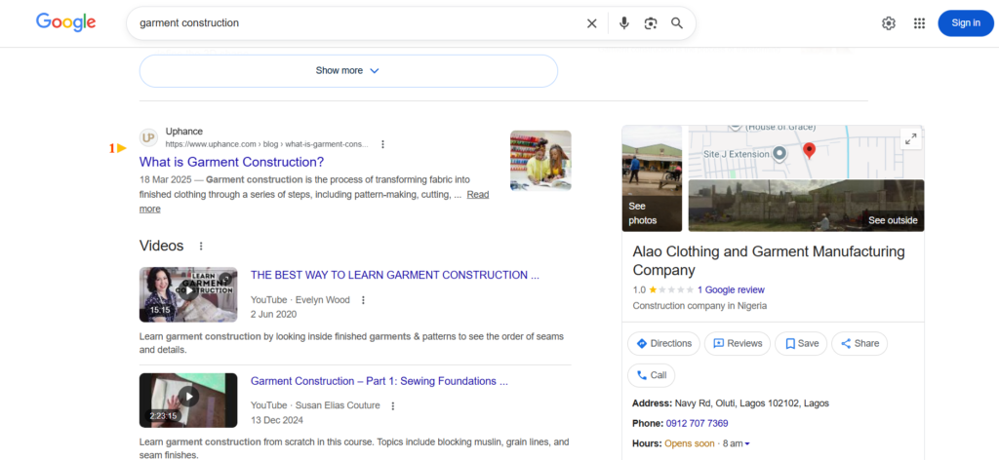The height and width of the screenshot is (460, 999).
Task: Start voice search with microphone icon
Action: click(623, 23)
